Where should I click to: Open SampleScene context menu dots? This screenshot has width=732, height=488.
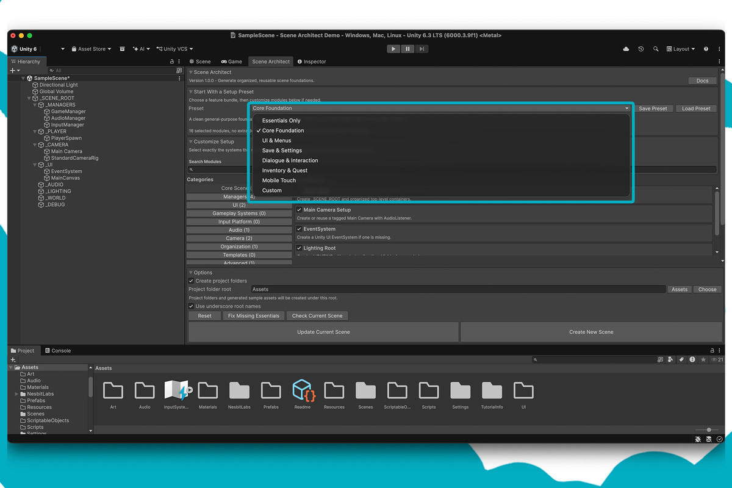tap(179, 78)
